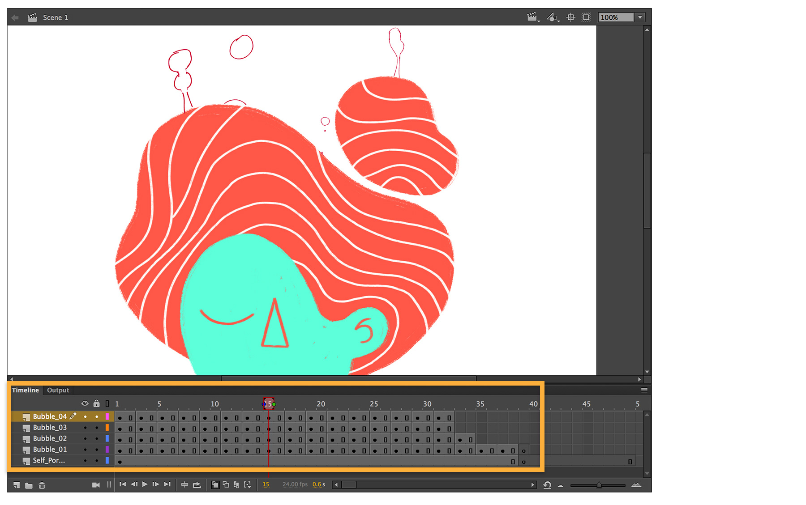Click the New Layer icon
Viewport: 806px width, 505px height.
17,484
